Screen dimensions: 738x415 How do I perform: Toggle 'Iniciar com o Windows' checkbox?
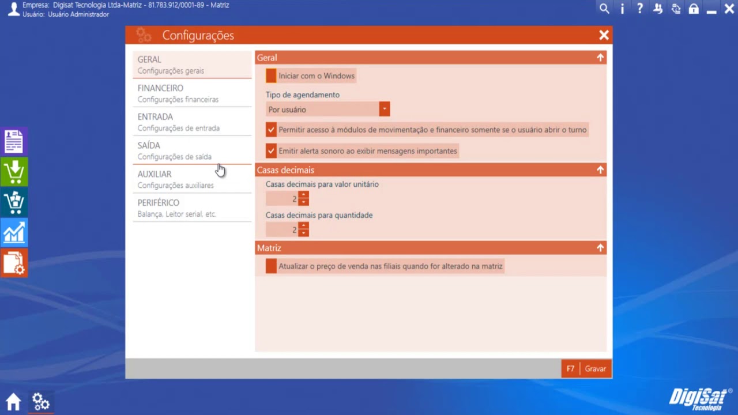[x=271, y=76]
